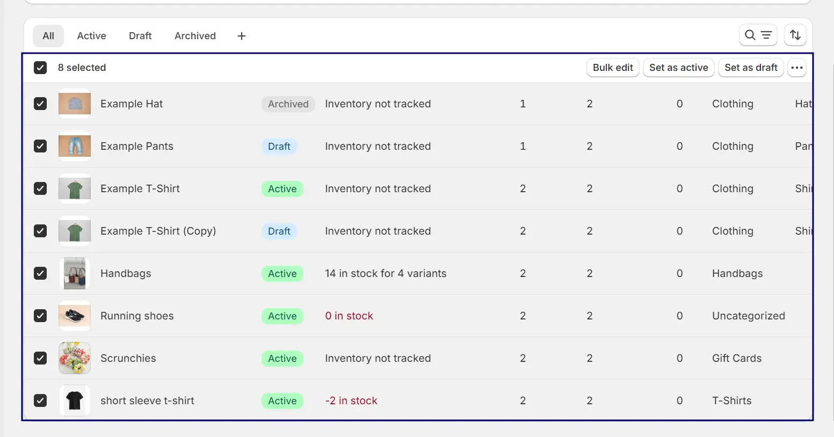Viewport: 834px width, 437px height.
Task: Open the sort options button
Action: (795, 35)
